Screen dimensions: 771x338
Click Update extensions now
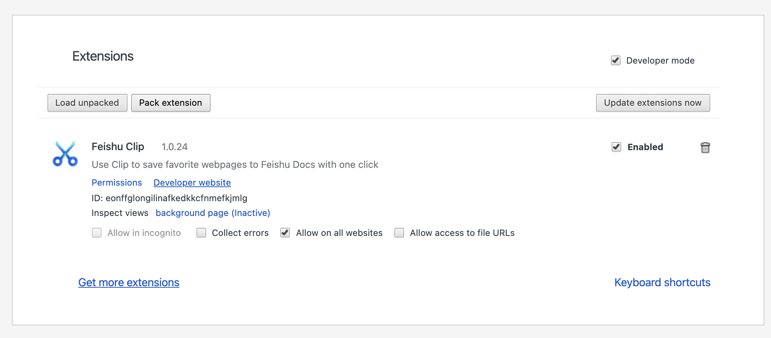click(x=652, y=103)
